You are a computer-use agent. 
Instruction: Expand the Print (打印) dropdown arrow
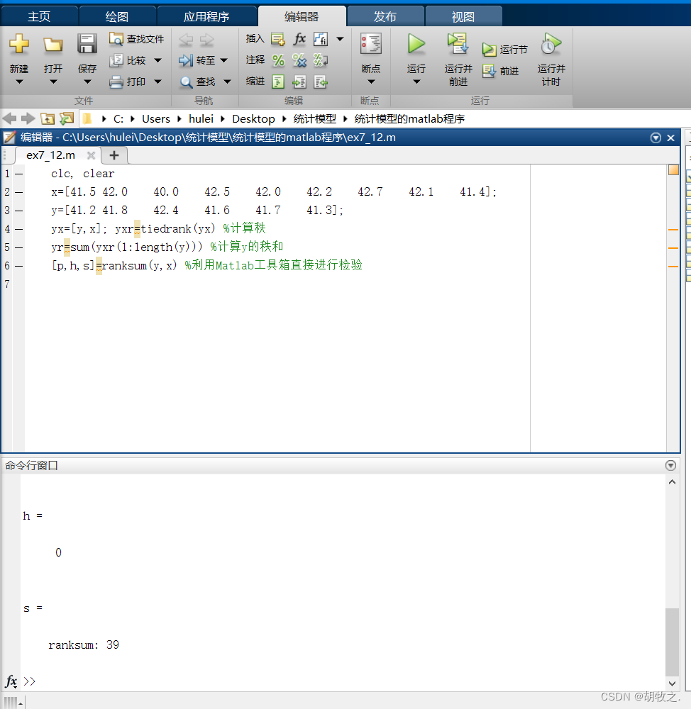(x=157, y=82)
